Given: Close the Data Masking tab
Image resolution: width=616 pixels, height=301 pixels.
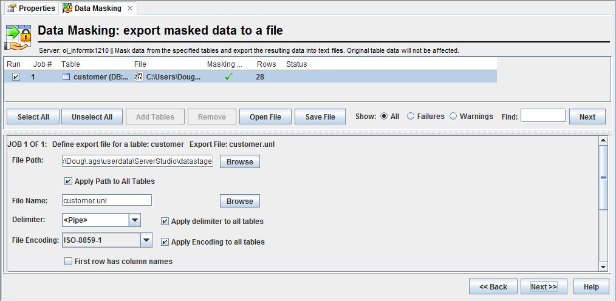Looking at the screenshot, I should pyautogui.click(x=130, y=8).
